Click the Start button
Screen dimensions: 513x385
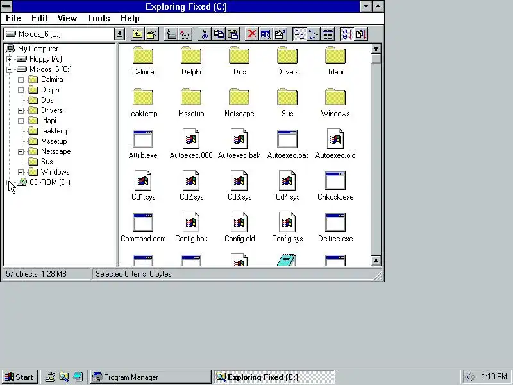(19, 377)
